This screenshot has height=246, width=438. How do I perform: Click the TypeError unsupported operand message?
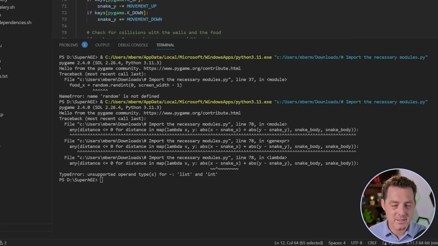[138, 174]
